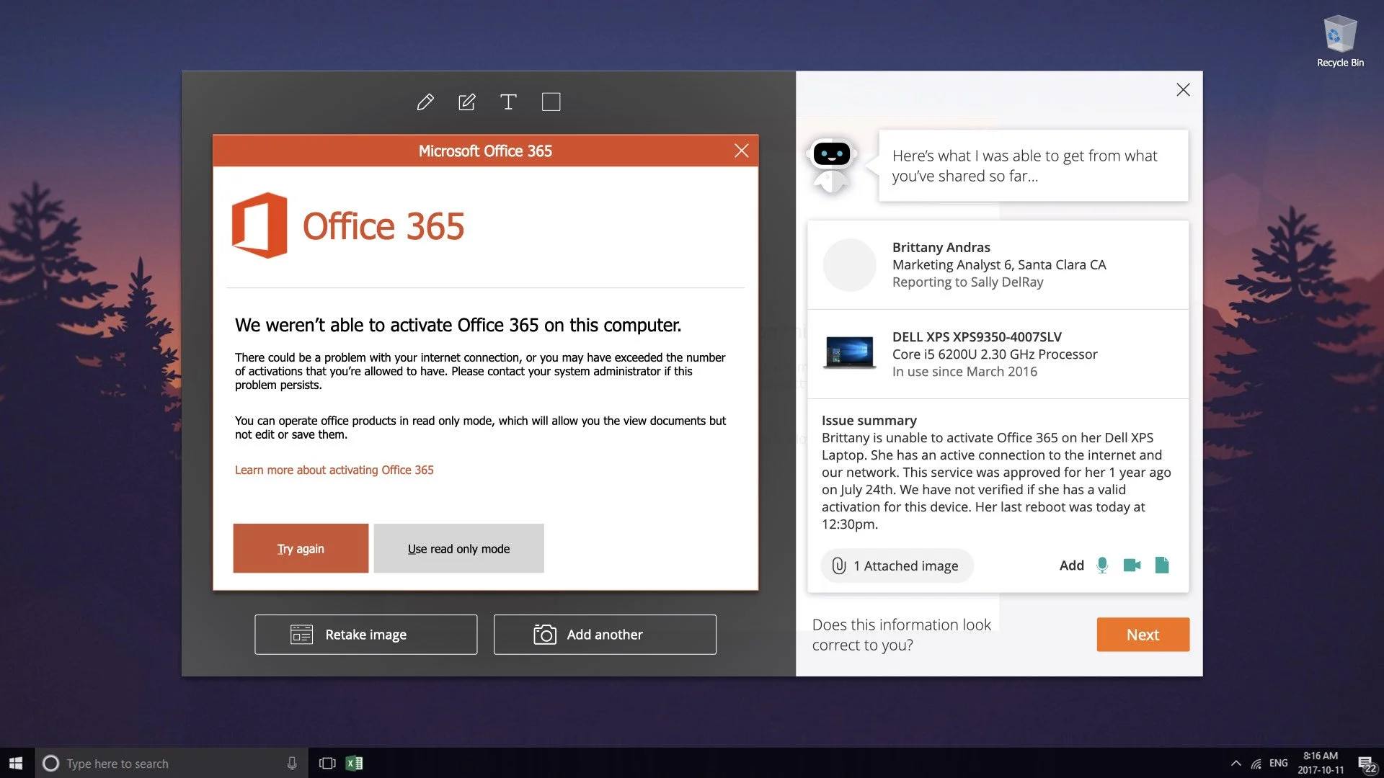Click the Excel icon in taskbar

pyautogui.click(x=354, y=763)
